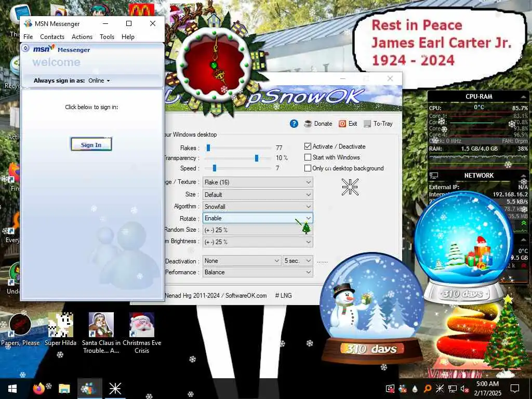
Task: Click the SoftwareOK.com footer link
Action: (x=246, y=296)
